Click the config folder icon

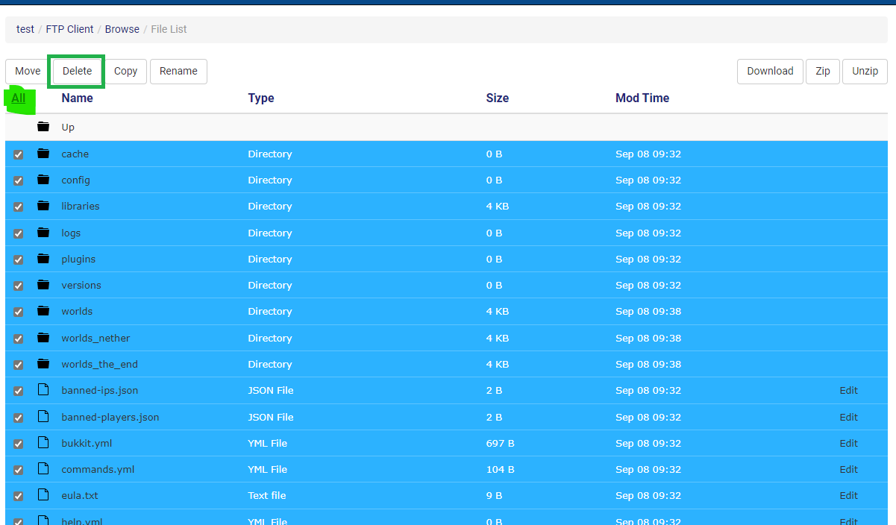pyautogui.click(x=43, y=180)
